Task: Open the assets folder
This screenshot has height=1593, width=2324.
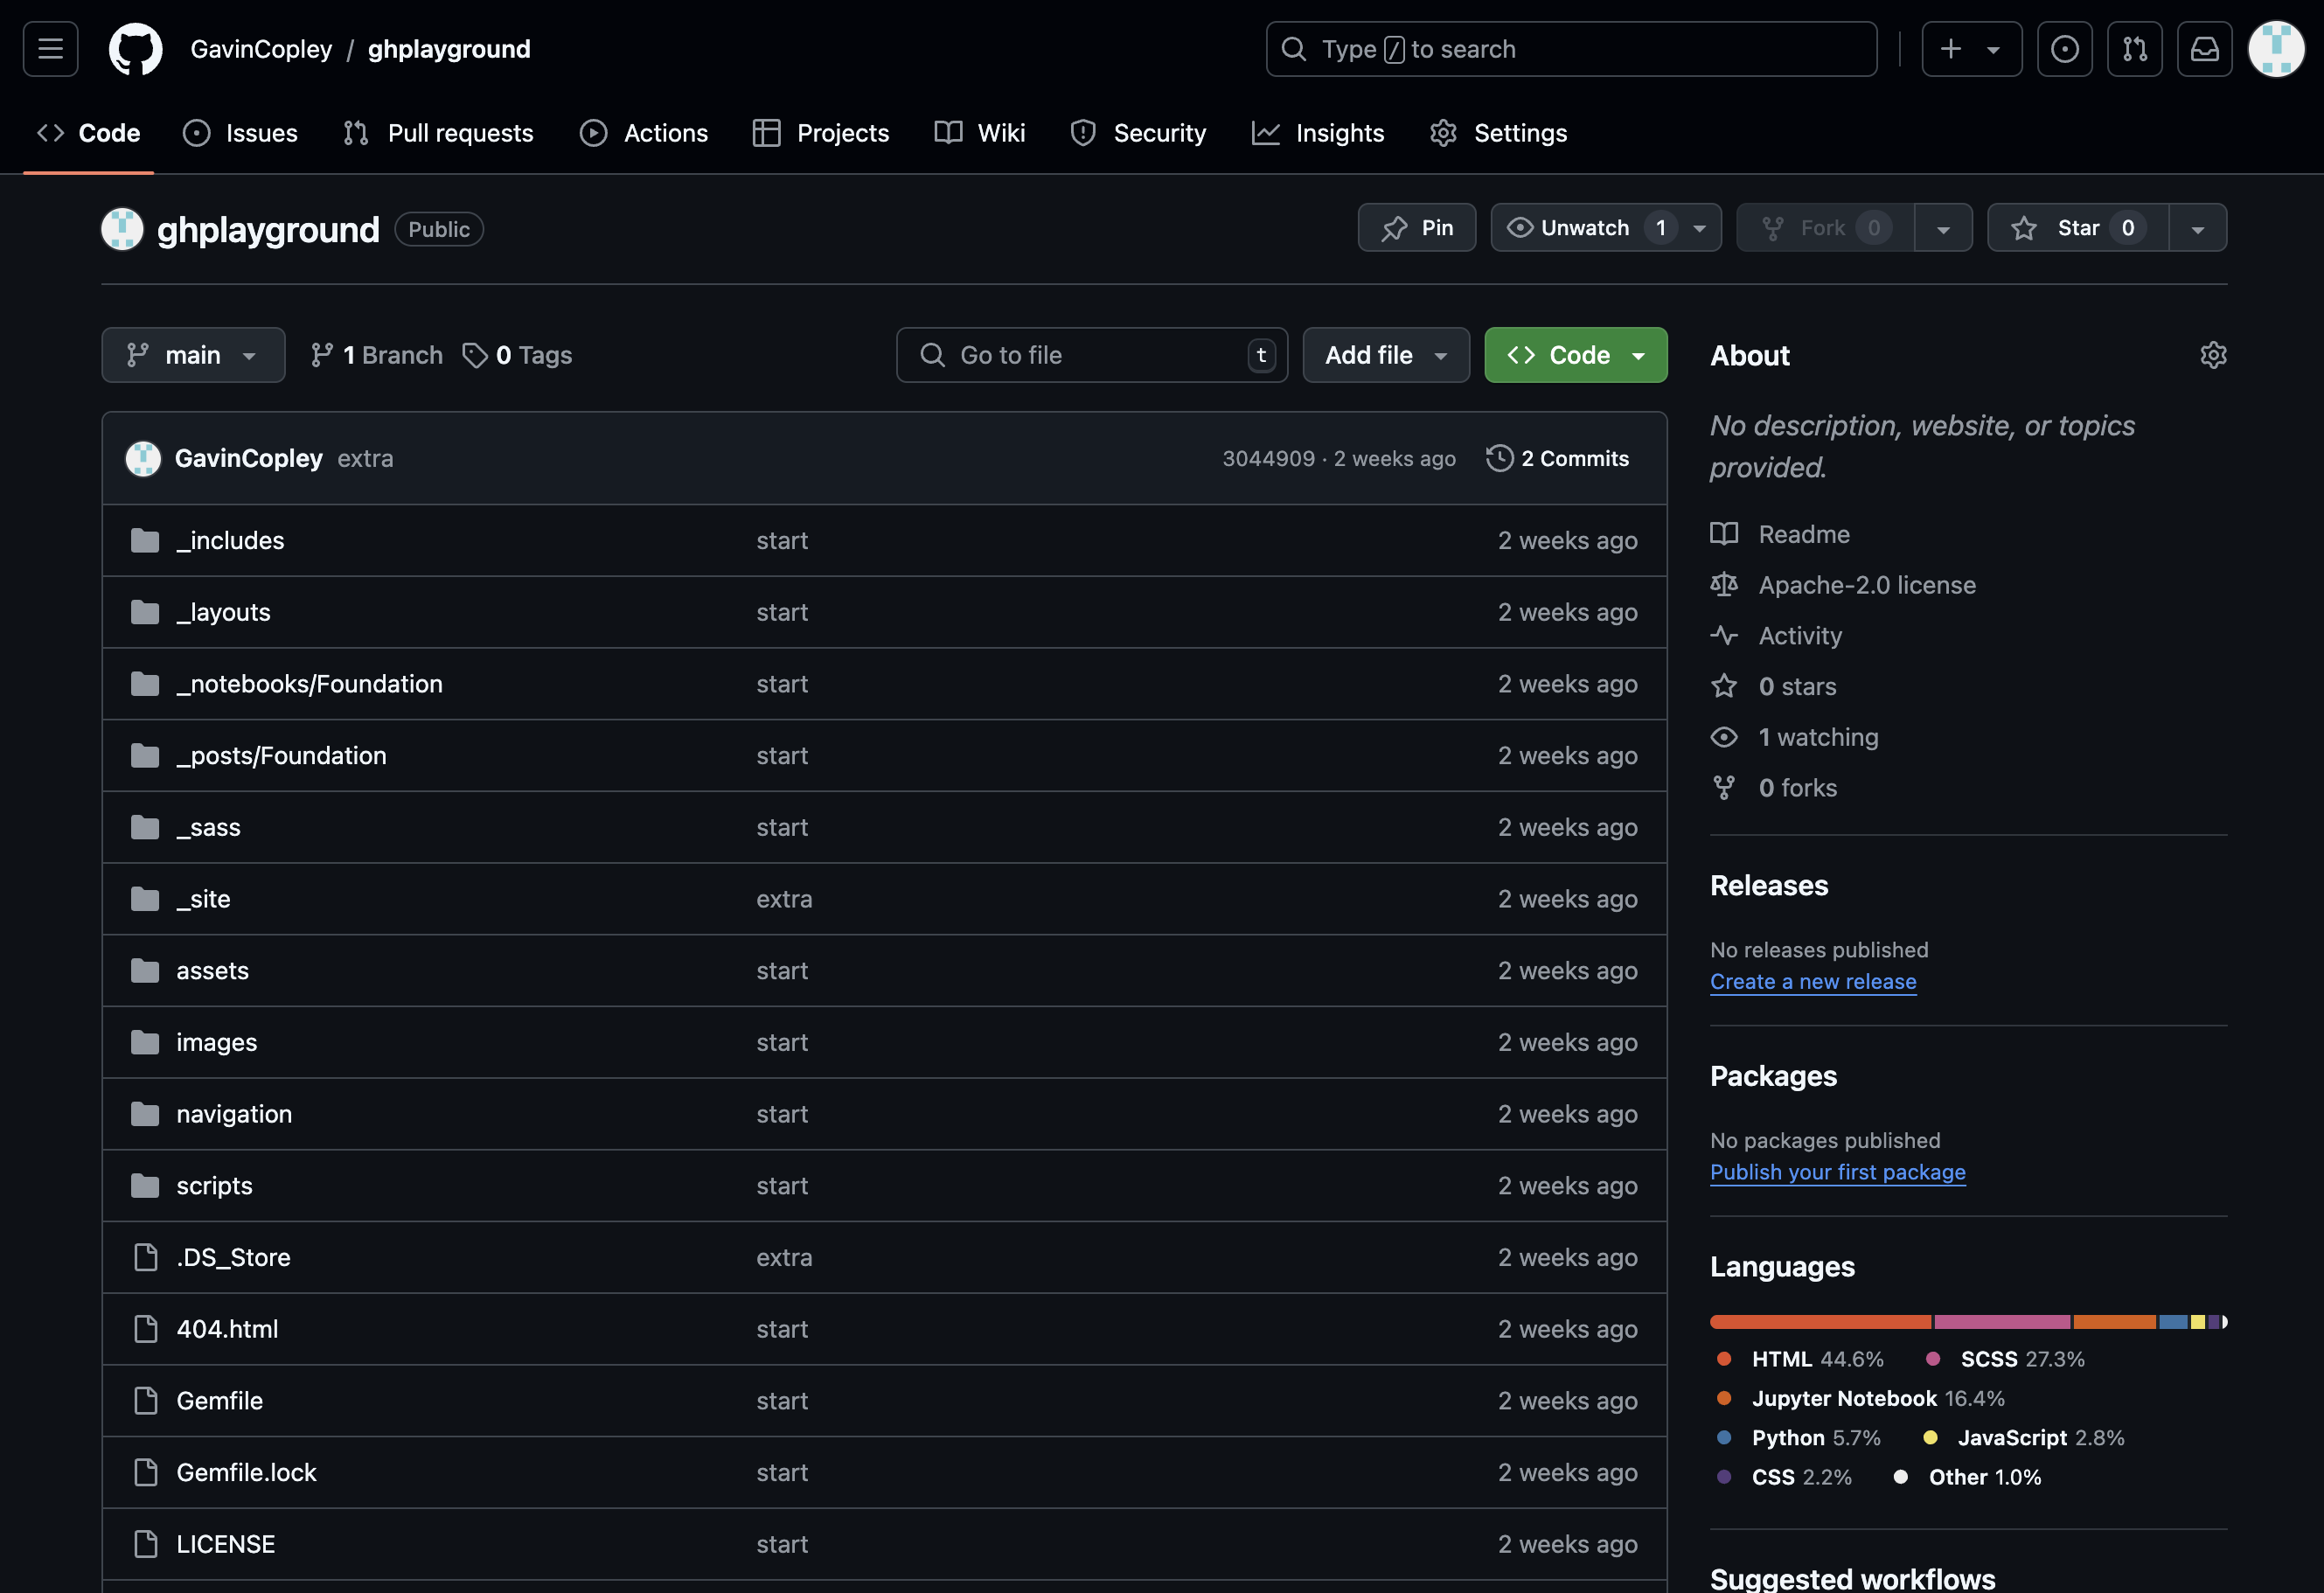Action: (x=212, y=970)
